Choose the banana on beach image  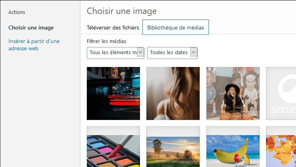[x=233, y=147]
